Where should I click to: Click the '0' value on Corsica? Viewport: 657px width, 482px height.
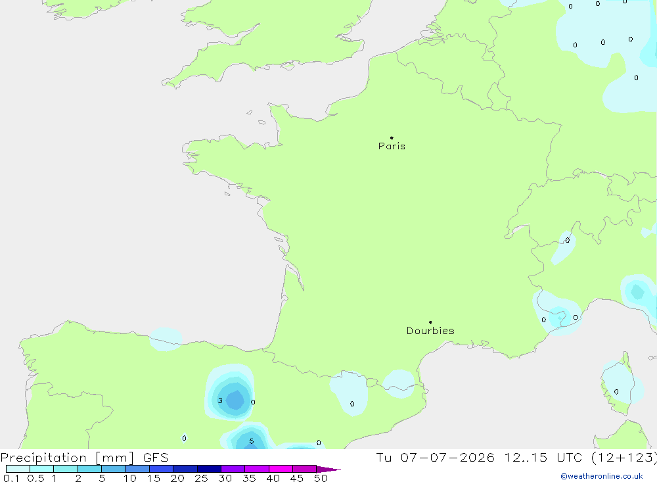tap(616, 392)
